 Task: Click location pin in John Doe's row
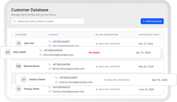pos(97,44)
